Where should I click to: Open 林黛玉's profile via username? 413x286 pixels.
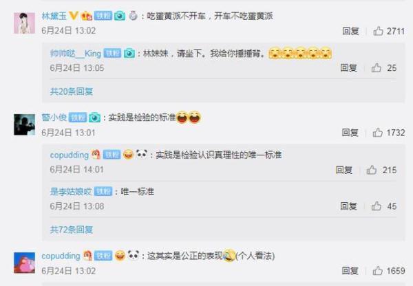pos(54,16)
